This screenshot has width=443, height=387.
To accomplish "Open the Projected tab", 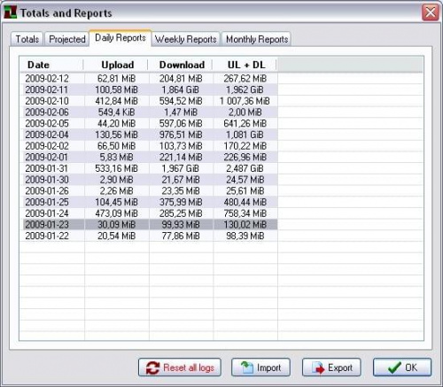I will (x=67, y=39).
